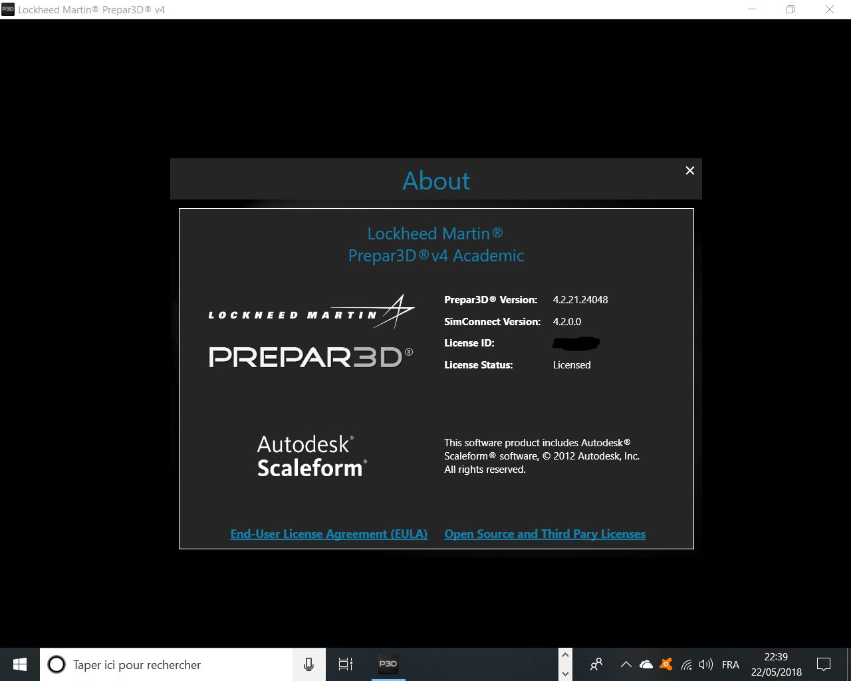Click the Autodesk Scaleform copyright notice text
Screen dimensions: 851x681
(542, 456)
